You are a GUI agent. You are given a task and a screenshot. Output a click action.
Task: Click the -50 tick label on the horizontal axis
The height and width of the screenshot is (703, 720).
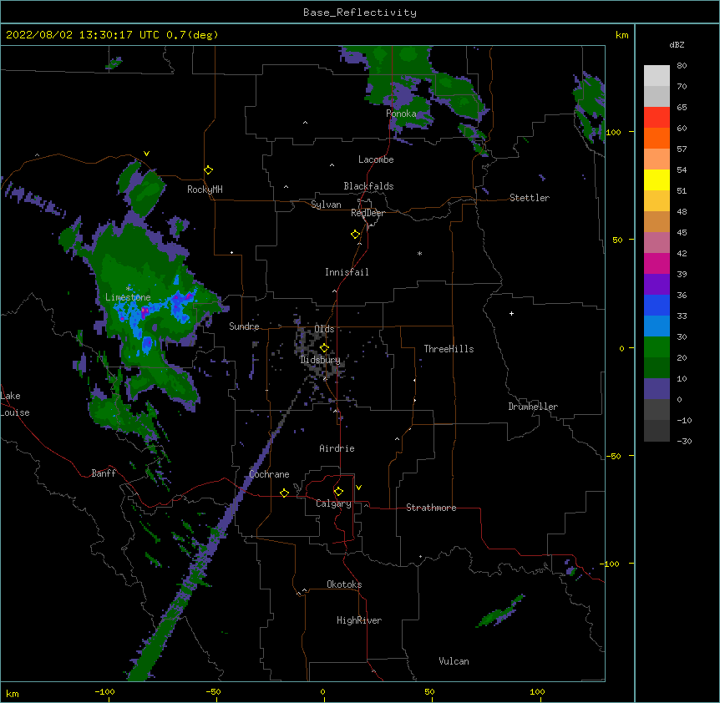tap(214, 691)
